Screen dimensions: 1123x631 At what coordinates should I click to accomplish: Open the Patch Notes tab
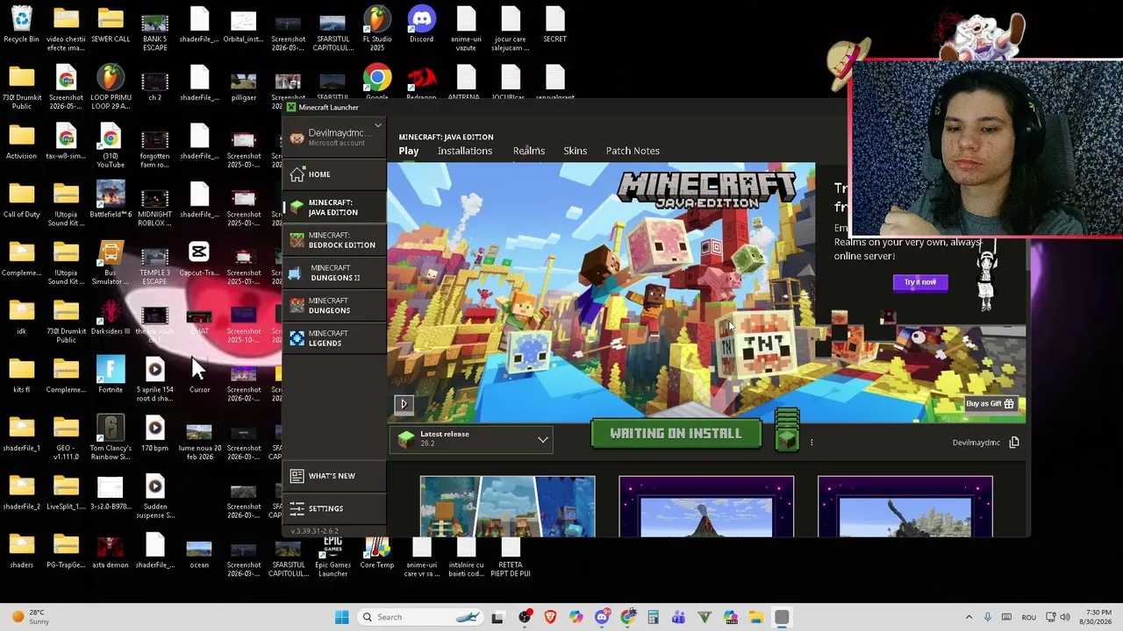coord(633,151)
